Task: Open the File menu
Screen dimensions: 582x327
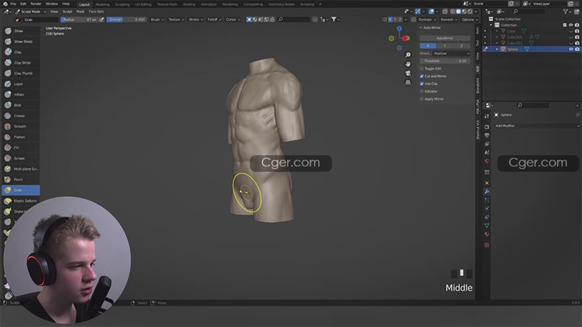Action: pos(13,4)
